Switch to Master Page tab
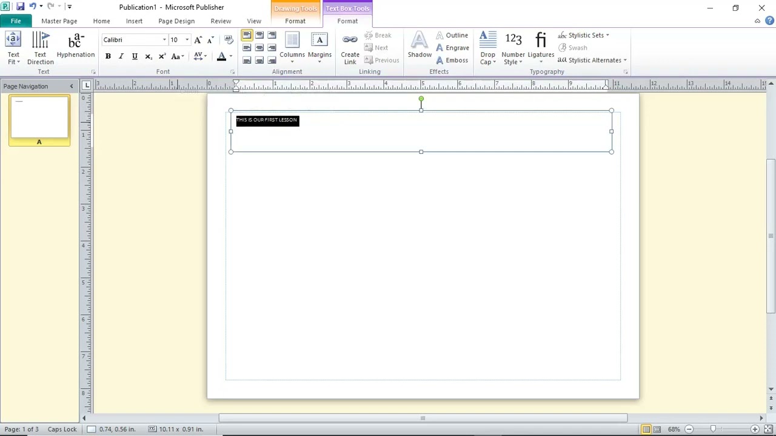The height and width of the screenshot is (436, 776). [x=59, y=21]
